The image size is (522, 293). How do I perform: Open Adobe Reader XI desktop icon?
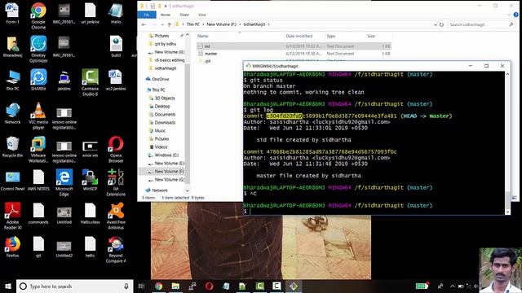pyautogui.click(x=13, y=216)
